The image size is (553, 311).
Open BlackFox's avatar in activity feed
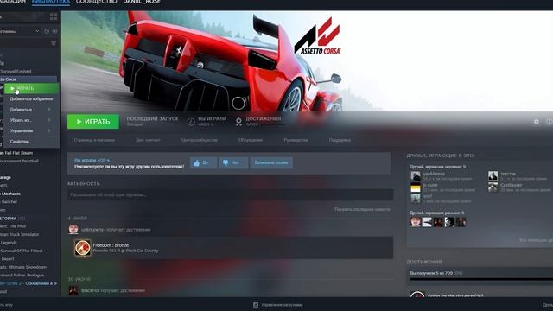(x=73, y=290)
